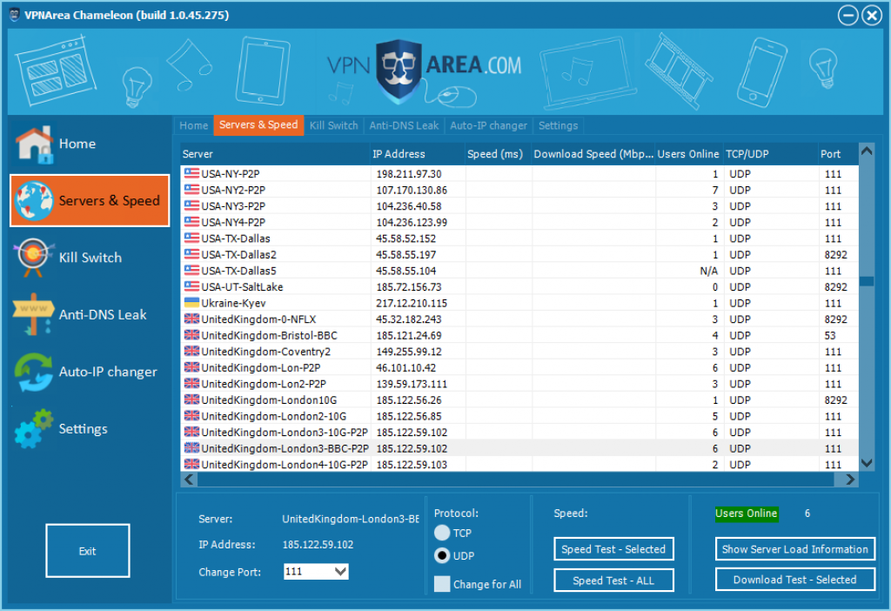Sort by the Download Speed column header
This screenshot has width=891, height=611.
[x=593, y=154]
